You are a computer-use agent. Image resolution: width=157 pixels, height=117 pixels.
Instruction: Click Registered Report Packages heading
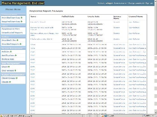coord(46,11)
